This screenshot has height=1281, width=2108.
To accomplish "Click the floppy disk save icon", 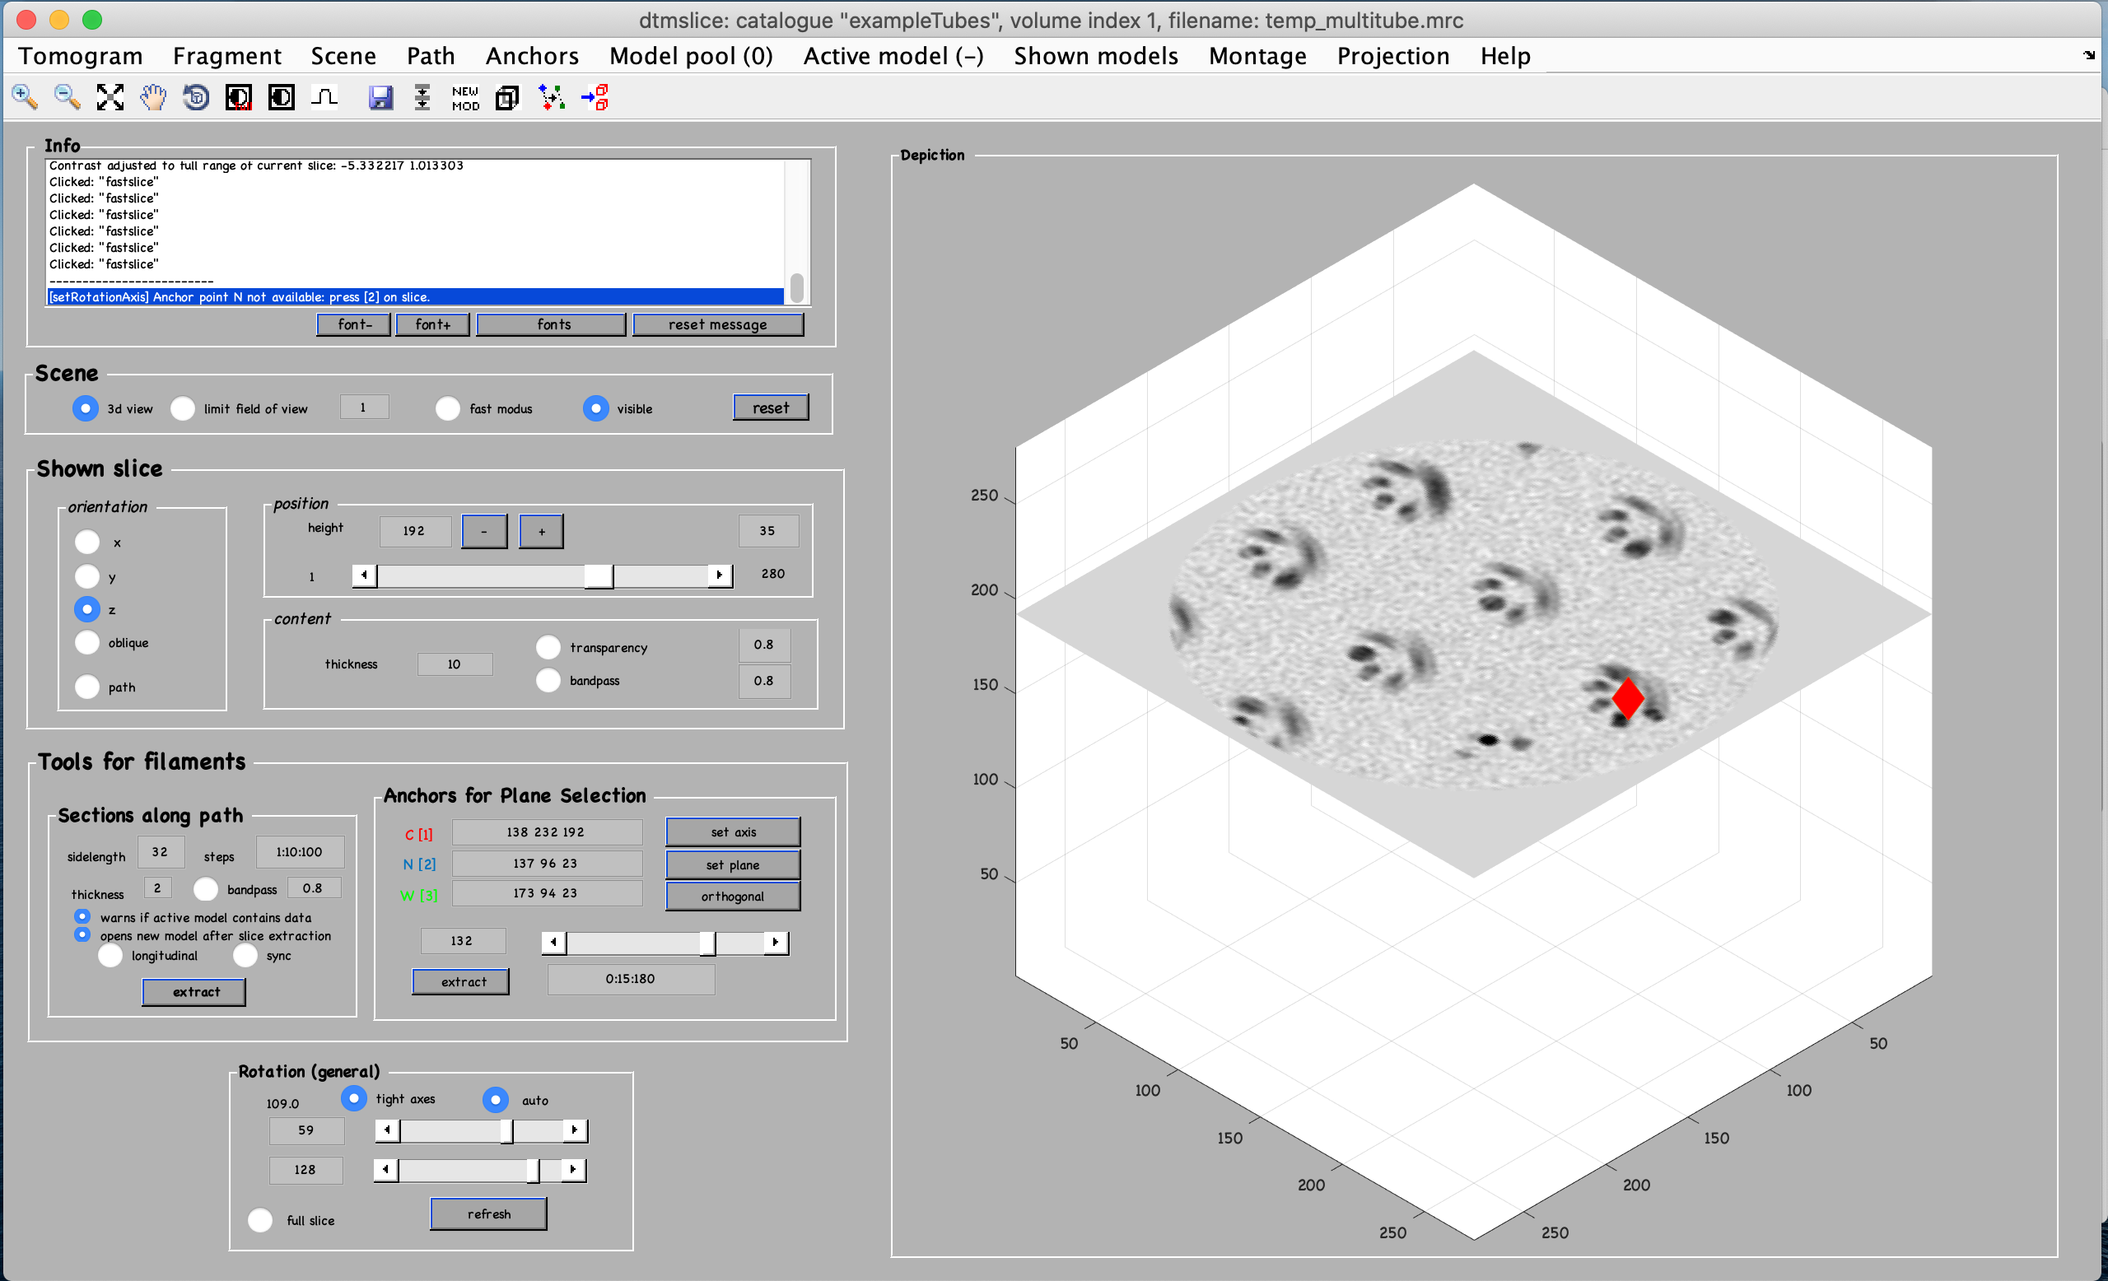I will click(x=380, y=97).
